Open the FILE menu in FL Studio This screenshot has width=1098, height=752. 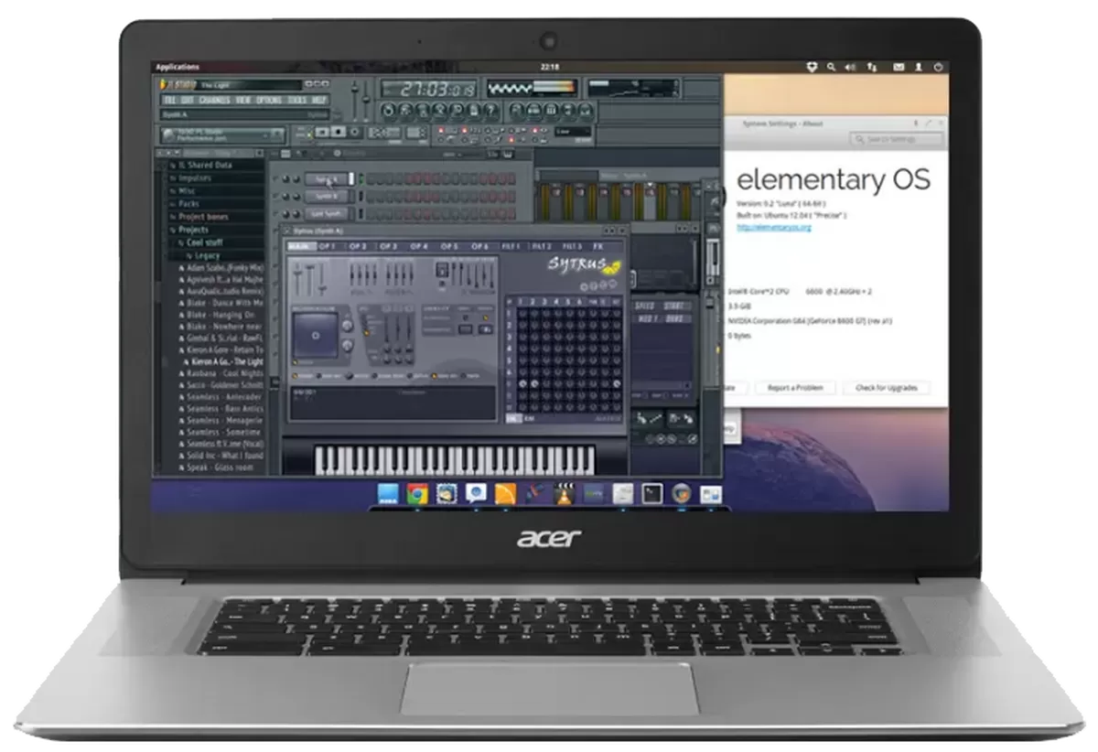170,100
